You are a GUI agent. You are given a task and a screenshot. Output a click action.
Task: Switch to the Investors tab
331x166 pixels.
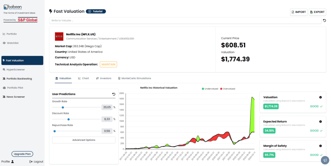pyautogui.click(x=104, y=78)
